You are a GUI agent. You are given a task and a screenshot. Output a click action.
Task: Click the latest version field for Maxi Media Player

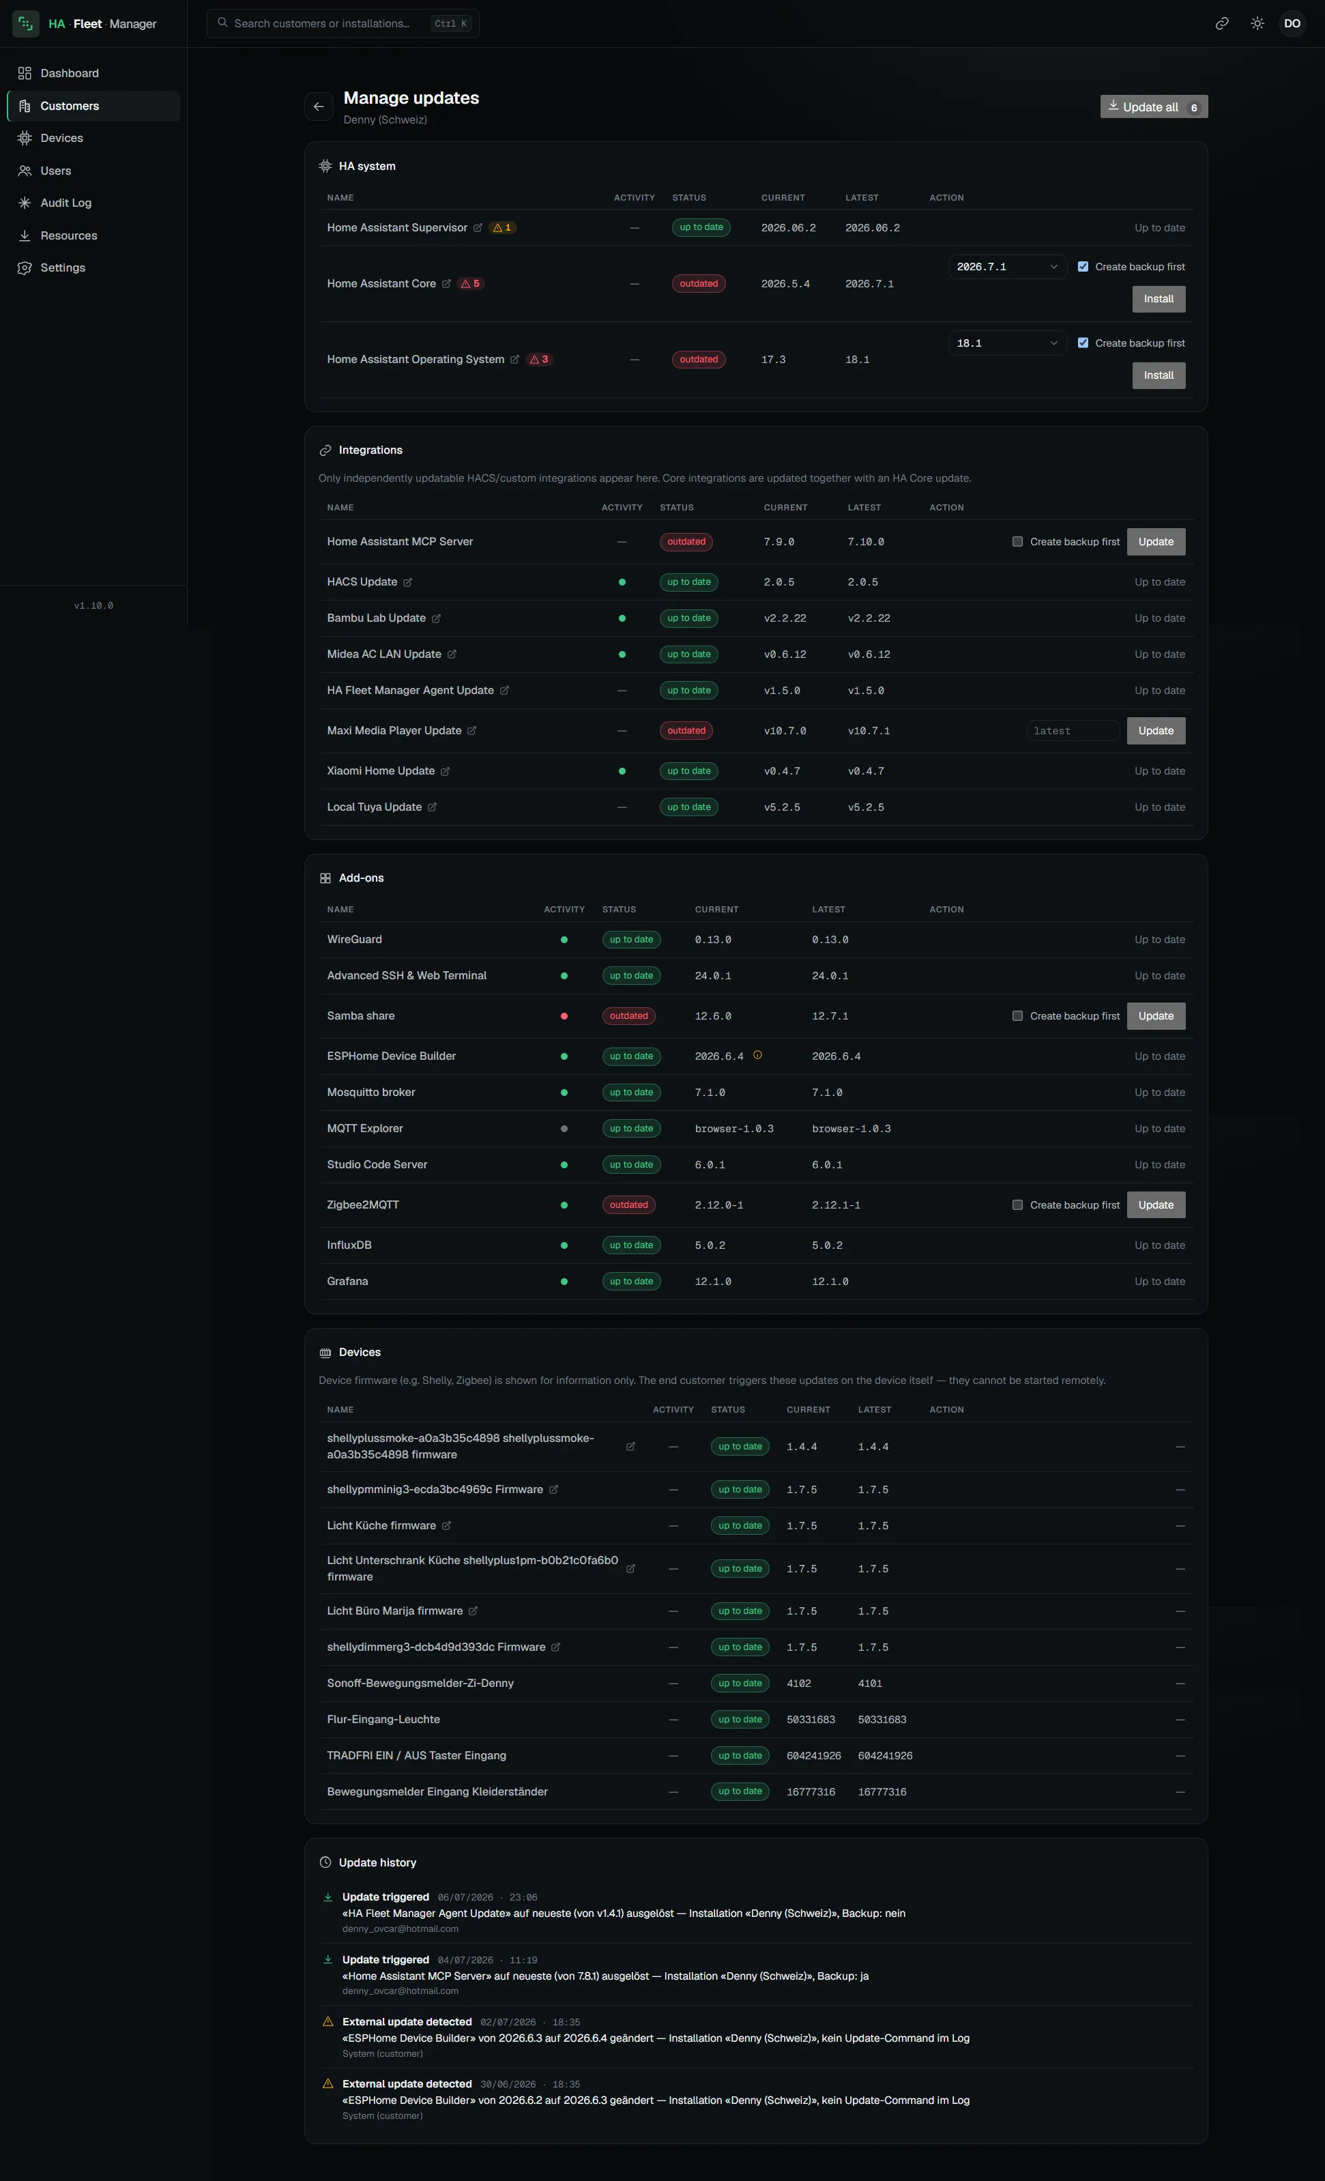[x=1073, y=730]
